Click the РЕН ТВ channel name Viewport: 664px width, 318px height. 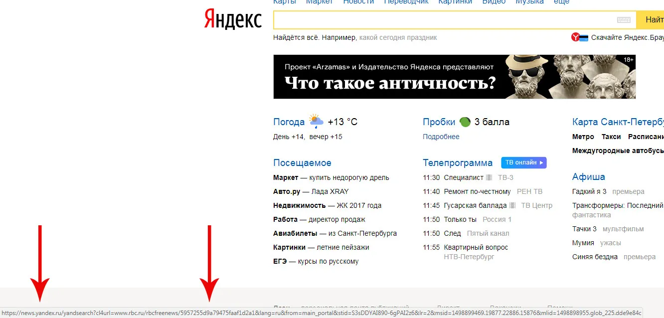pos(530,191)
